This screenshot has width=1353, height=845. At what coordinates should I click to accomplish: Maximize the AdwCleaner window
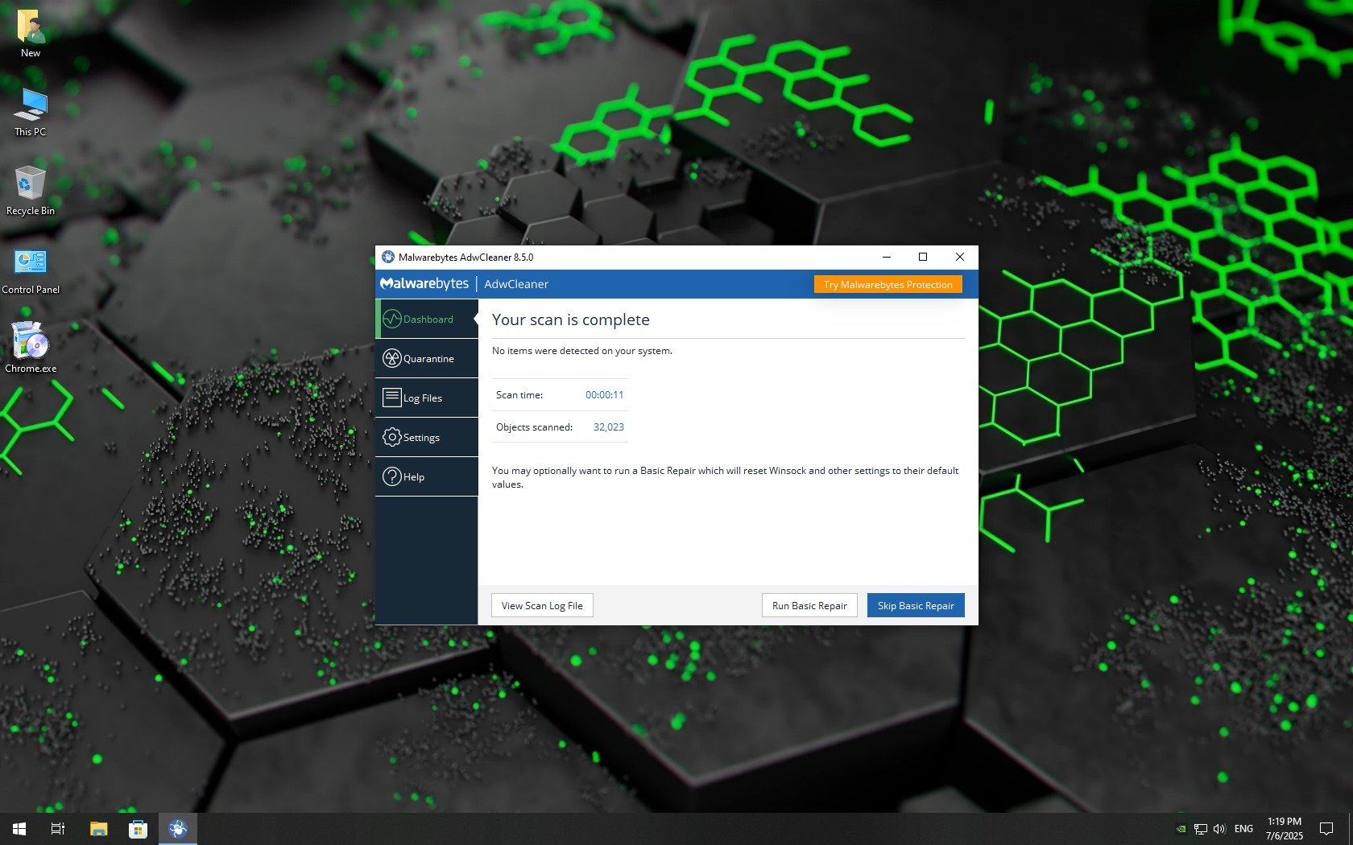pyautogui.click(x=923, y=258)
